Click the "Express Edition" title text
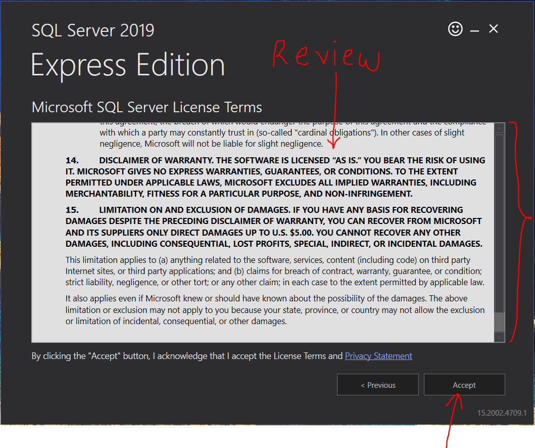The height and width of the screenshot is (448, 535). point(128,65)
